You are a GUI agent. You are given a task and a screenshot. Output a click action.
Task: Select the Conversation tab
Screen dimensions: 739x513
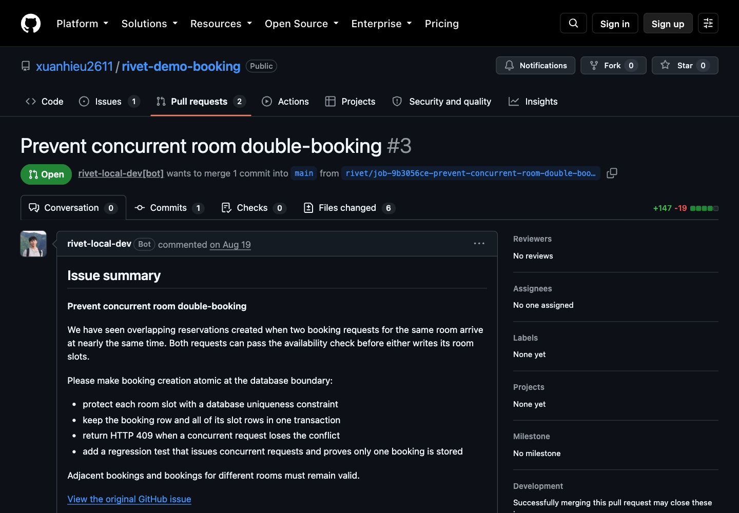point(73,208)
